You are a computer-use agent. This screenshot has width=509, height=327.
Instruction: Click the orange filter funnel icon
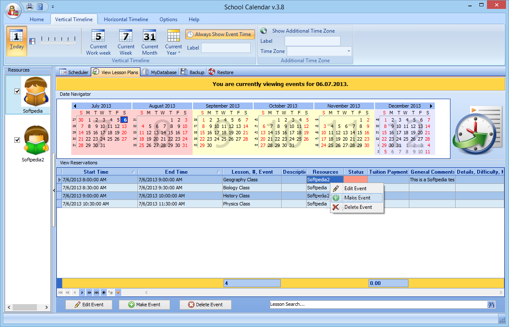(118, 293)
